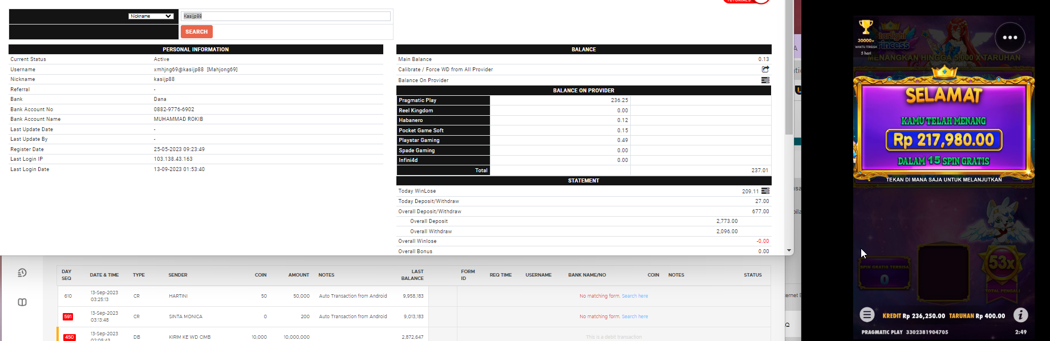This screenshot has width=1050, height=341.
Task: Click the game info button
Action: tap(1020, 315)
